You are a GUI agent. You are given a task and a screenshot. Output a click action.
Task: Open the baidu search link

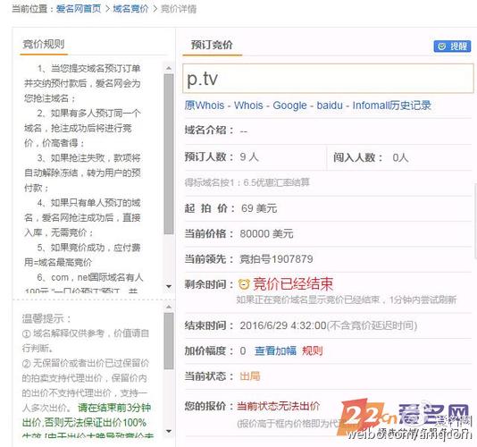tap(330, 105)
